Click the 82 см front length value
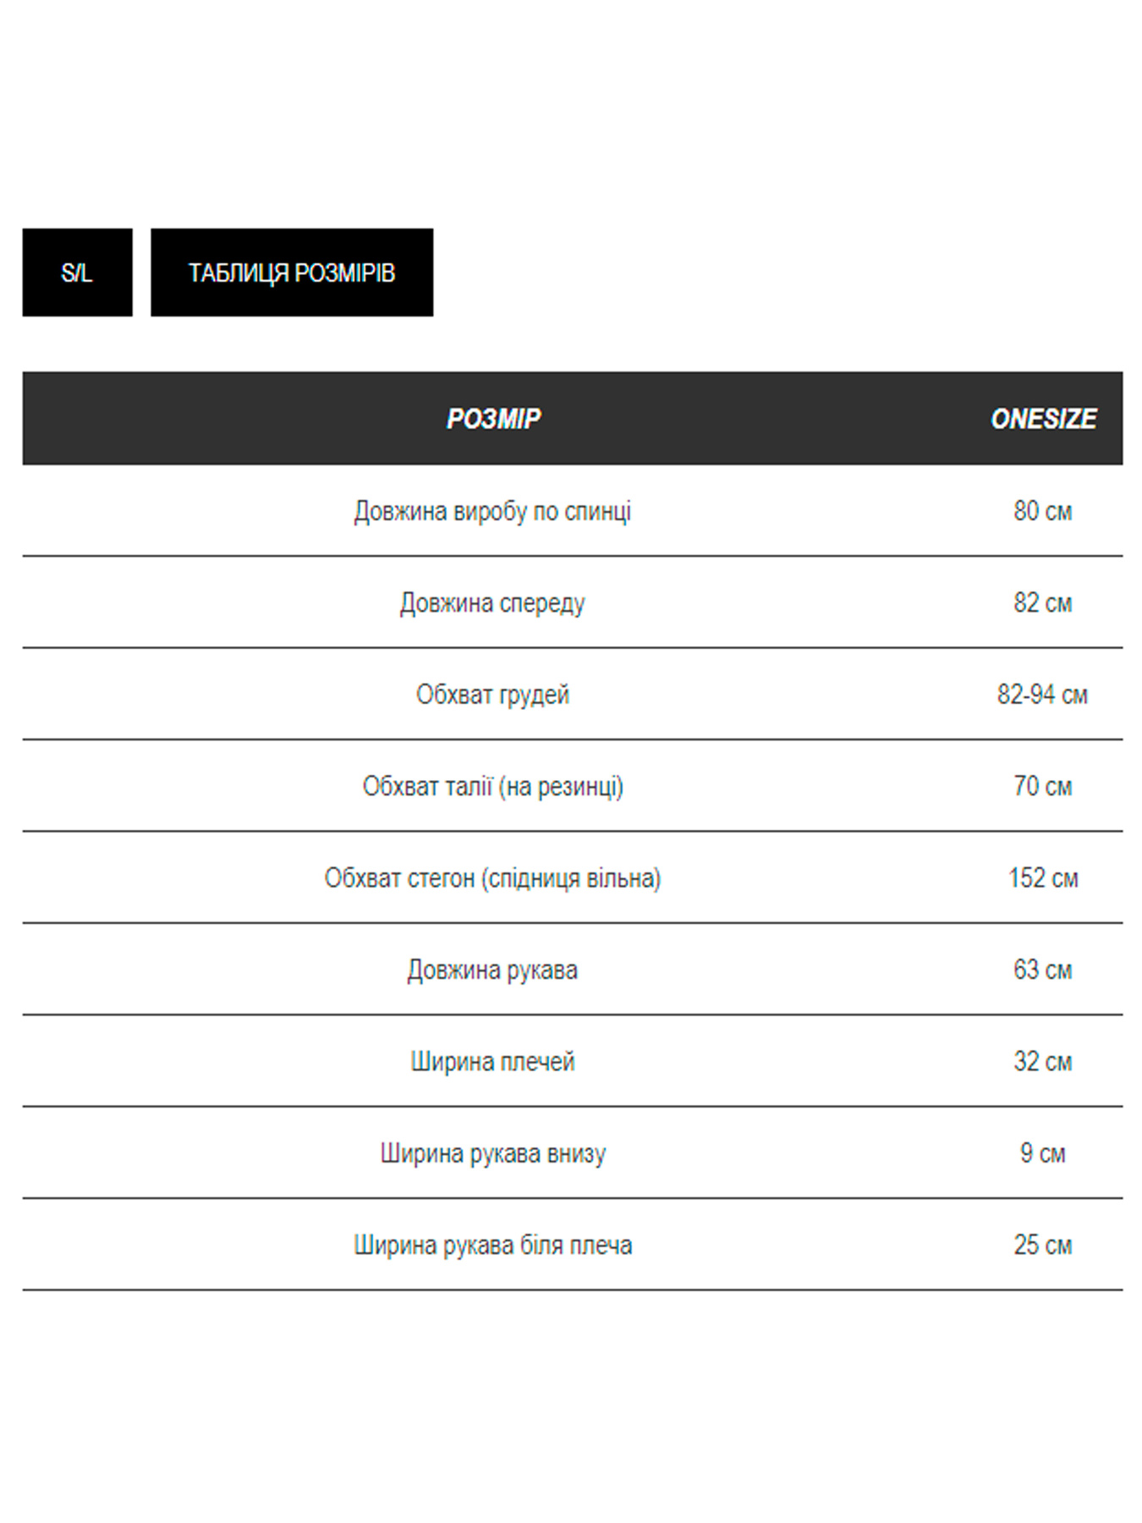This screenshot has width=1142, height=1523. pyautogui.click(x=1042, y=603)
